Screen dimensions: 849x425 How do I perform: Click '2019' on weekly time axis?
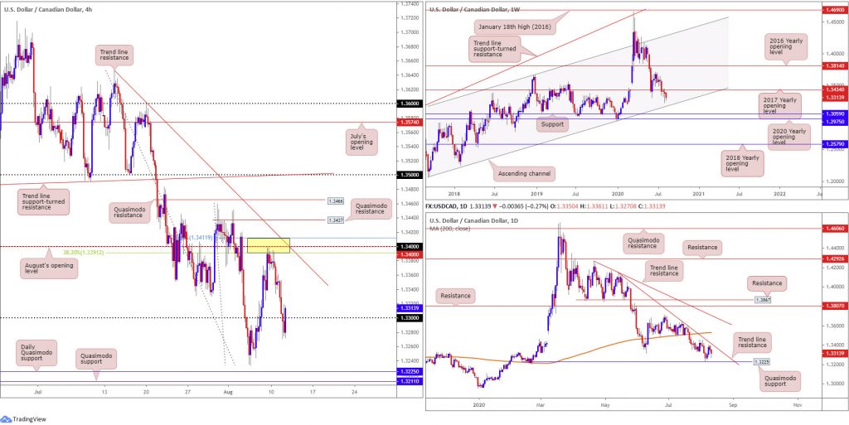pos(536,192)
